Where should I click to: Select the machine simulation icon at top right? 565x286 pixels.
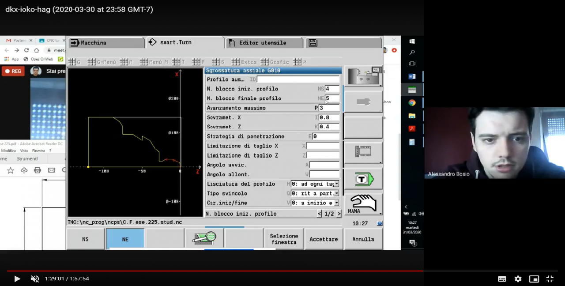[363, 77]
